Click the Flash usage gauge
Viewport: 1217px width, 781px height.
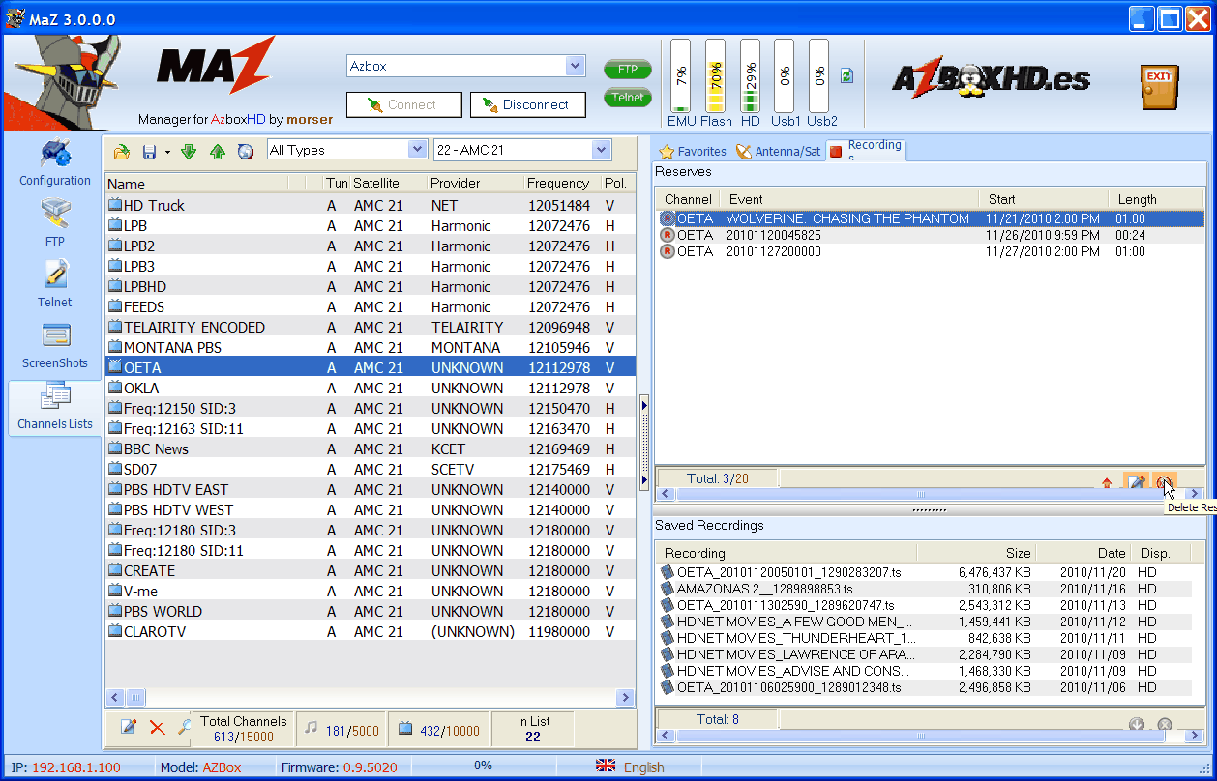tap(716, 76)
